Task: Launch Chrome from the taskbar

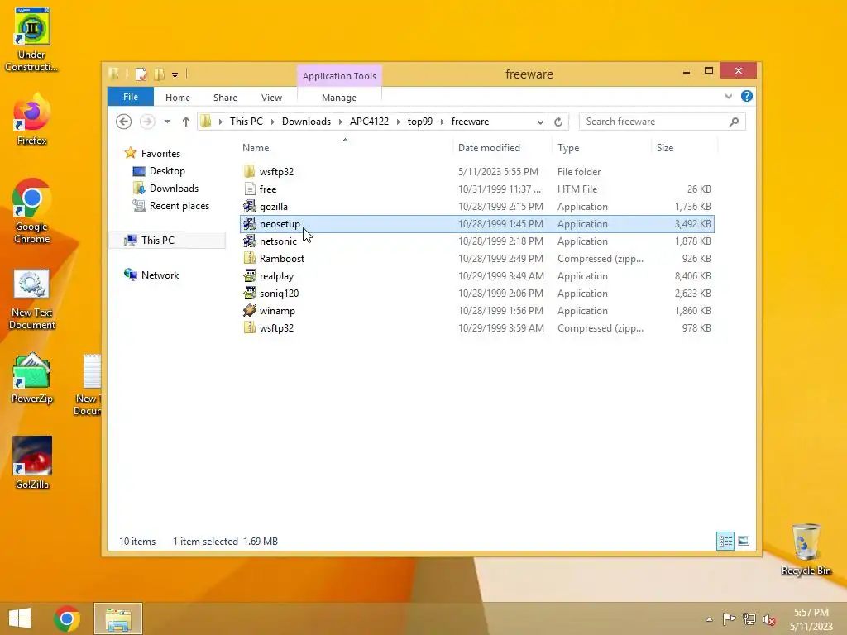Action: pos(67,618)
